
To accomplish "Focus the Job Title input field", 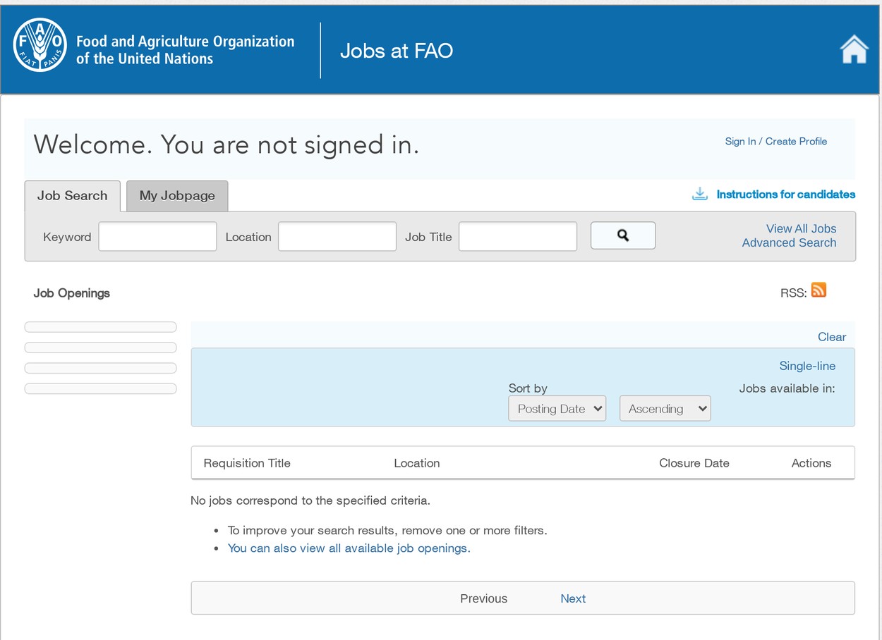I will click(518, 237).
